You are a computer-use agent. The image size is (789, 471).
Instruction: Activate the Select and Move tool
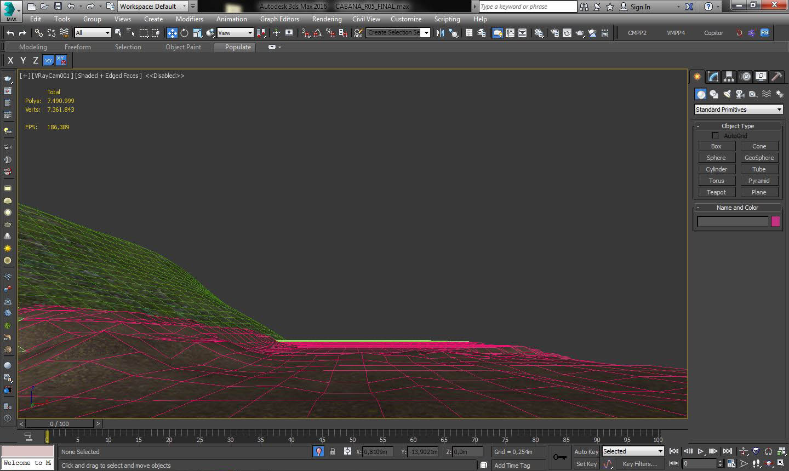[172, 33]
